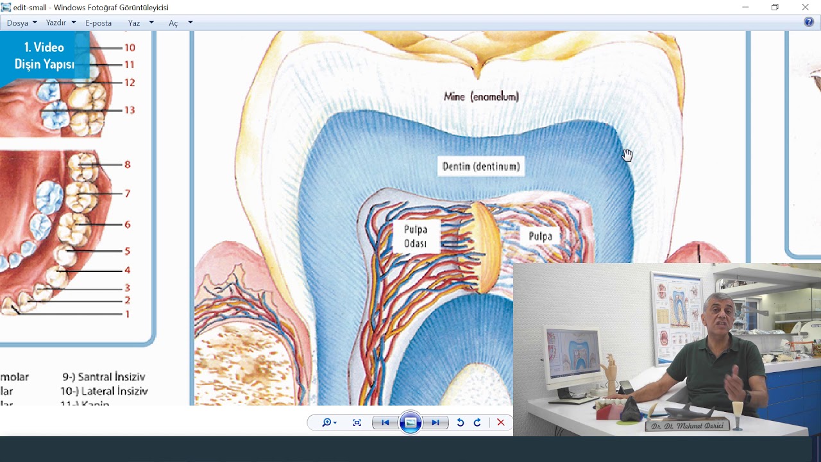
Task: Minimize the Photo Viewer window
Action: click(x=745, y=7)
